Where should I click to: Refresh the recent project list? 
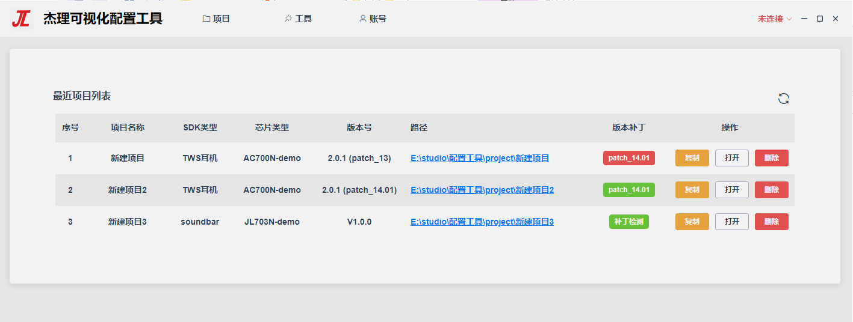783,99
